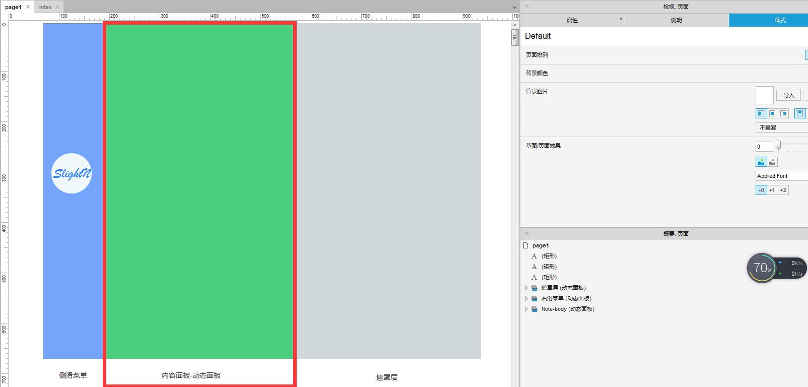Expand the 遮罩层 dynamic panel node

point(526,288)
